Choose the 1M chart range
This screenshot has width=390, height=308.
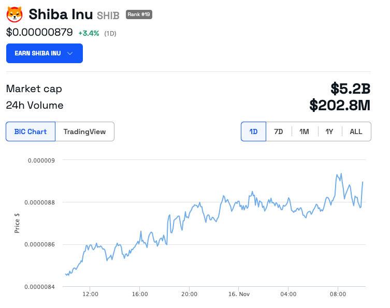click(304, 131)
